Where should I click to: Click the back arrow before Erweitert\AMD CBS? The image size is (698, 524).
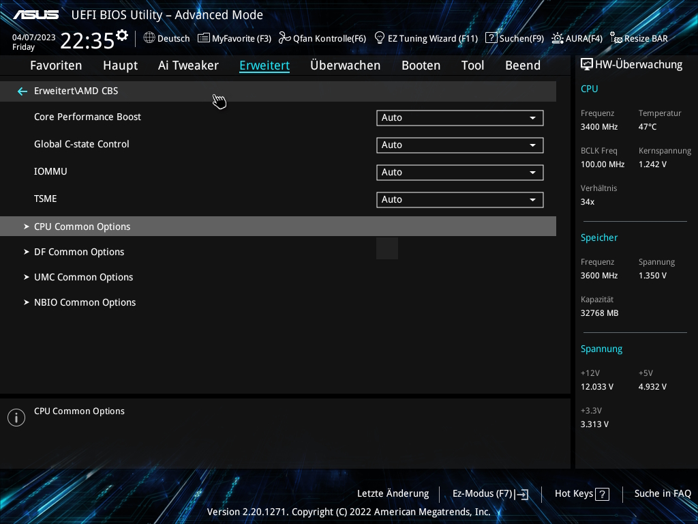tap(22, 91)
